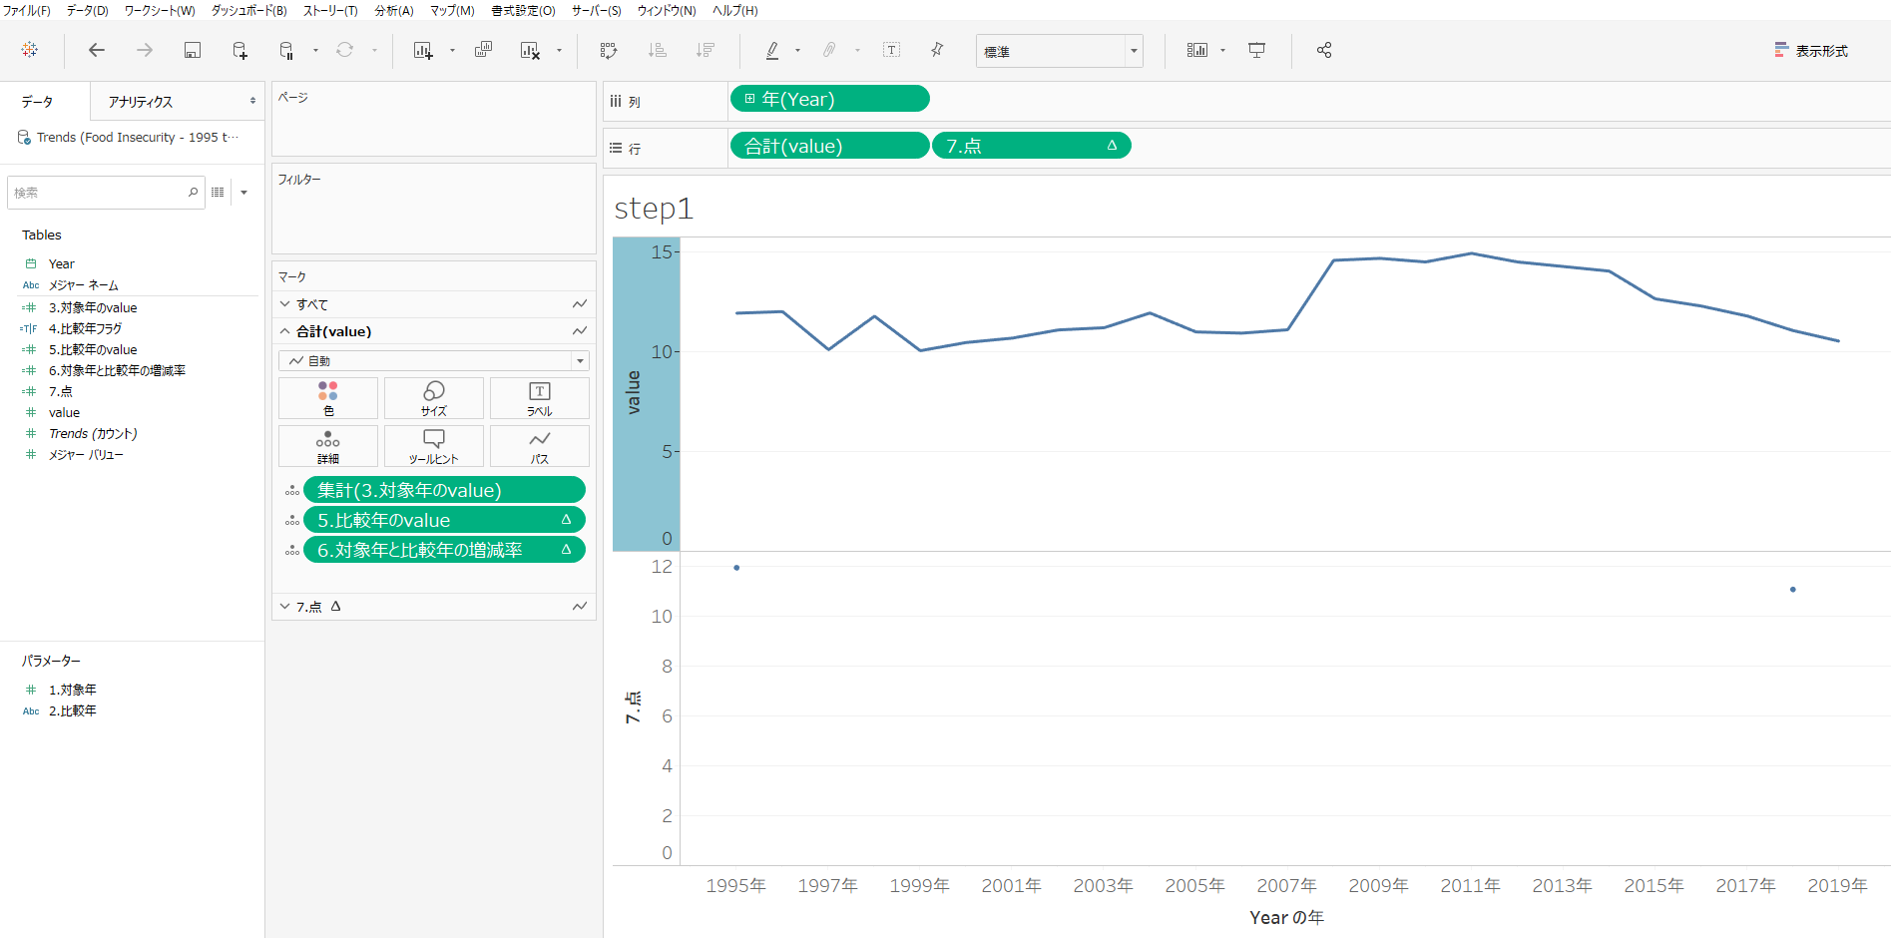Click the 集計(3.対象年のvalue) detail pill
The image size is (1891, 938).
tap(444, 490)
